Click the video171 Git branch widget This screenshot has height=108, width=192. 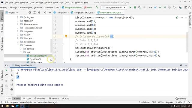coord(181,102)
